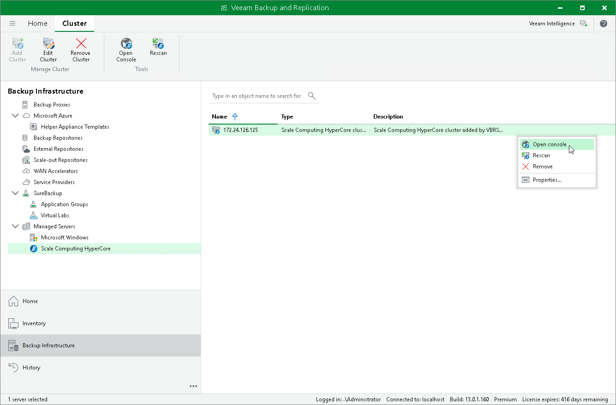Select the WAN Accelerators tree item
Screen dimensions: 616x405
56,171
